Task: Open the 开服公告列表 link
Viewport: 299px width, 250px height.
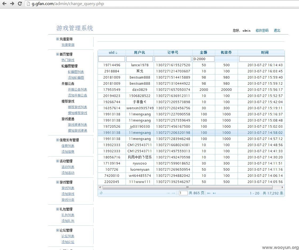Action: [x=77, y=89]
